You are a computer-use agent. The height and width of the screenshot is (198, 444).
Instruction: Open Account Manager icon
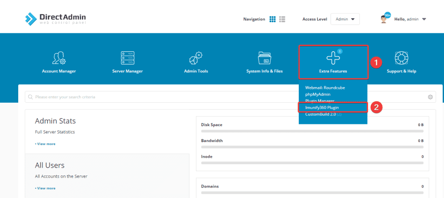click(x=59, y=58)
